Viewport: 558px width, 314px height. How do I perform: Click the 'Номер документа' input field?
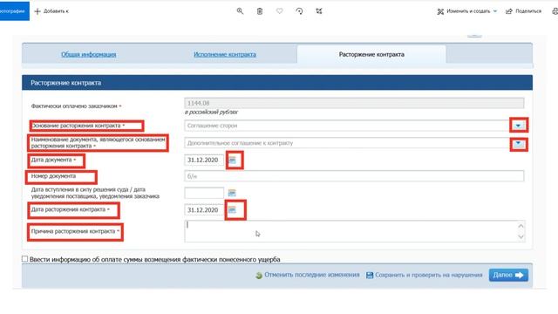point(354,176)
